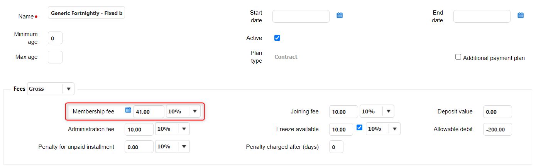Open Penalty for unpaid installment tax dropdown
The height and width of the screenshot is (168, 536).
tap(184, 146)
